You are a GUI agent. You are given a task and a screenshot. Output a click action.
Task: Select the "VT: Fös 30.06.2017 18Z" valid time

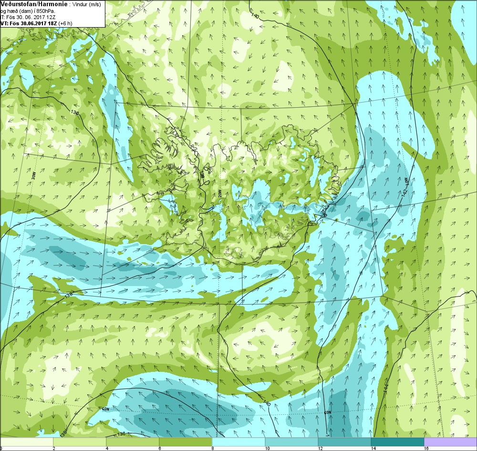[29, 23]
